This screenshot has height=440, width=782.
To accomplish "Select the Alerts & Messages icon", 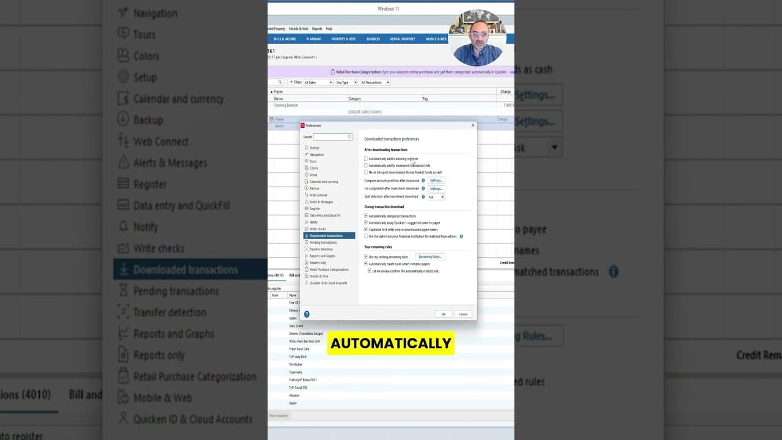I will coord(306,202).
